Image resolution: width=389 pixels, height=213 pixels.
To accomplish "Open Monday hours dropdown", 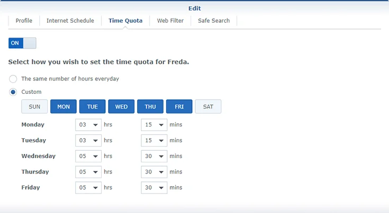I will tap(88, 125).
